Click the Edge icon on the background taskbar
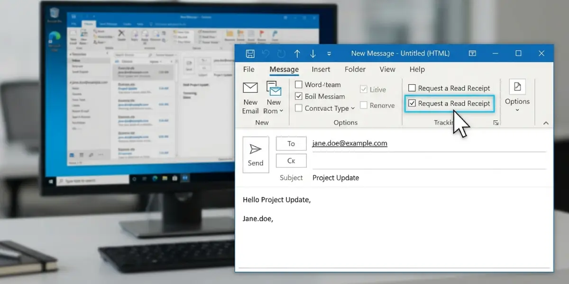The width and height of the screenshot is (569, 284). click(155, 179)
